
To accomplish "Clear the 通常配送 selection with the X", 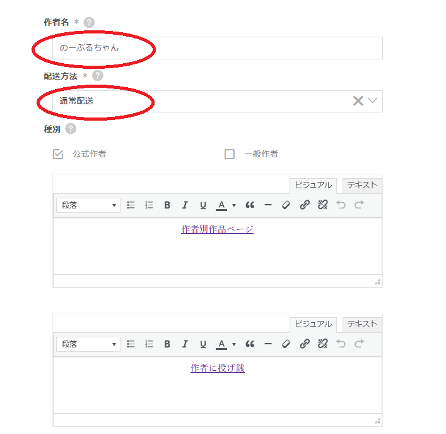I will pos(358,101).
